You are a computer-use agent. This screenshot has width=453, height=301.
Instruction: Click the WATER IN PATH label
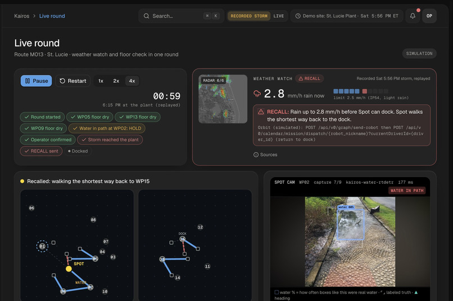tap(407, 191)
